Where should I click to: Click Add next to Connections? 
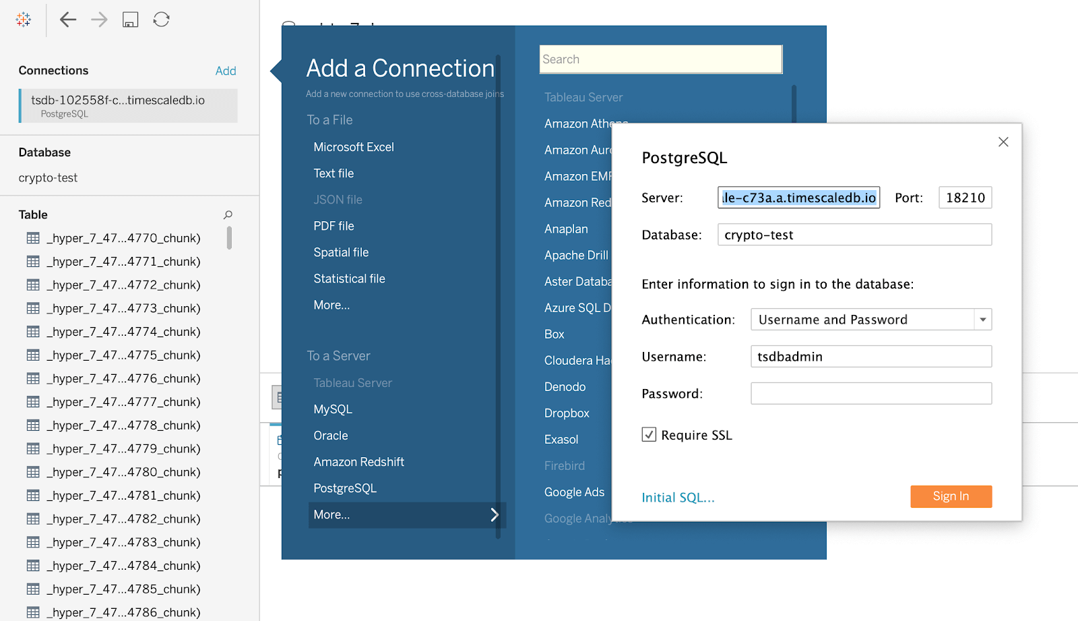pos(225,71)
